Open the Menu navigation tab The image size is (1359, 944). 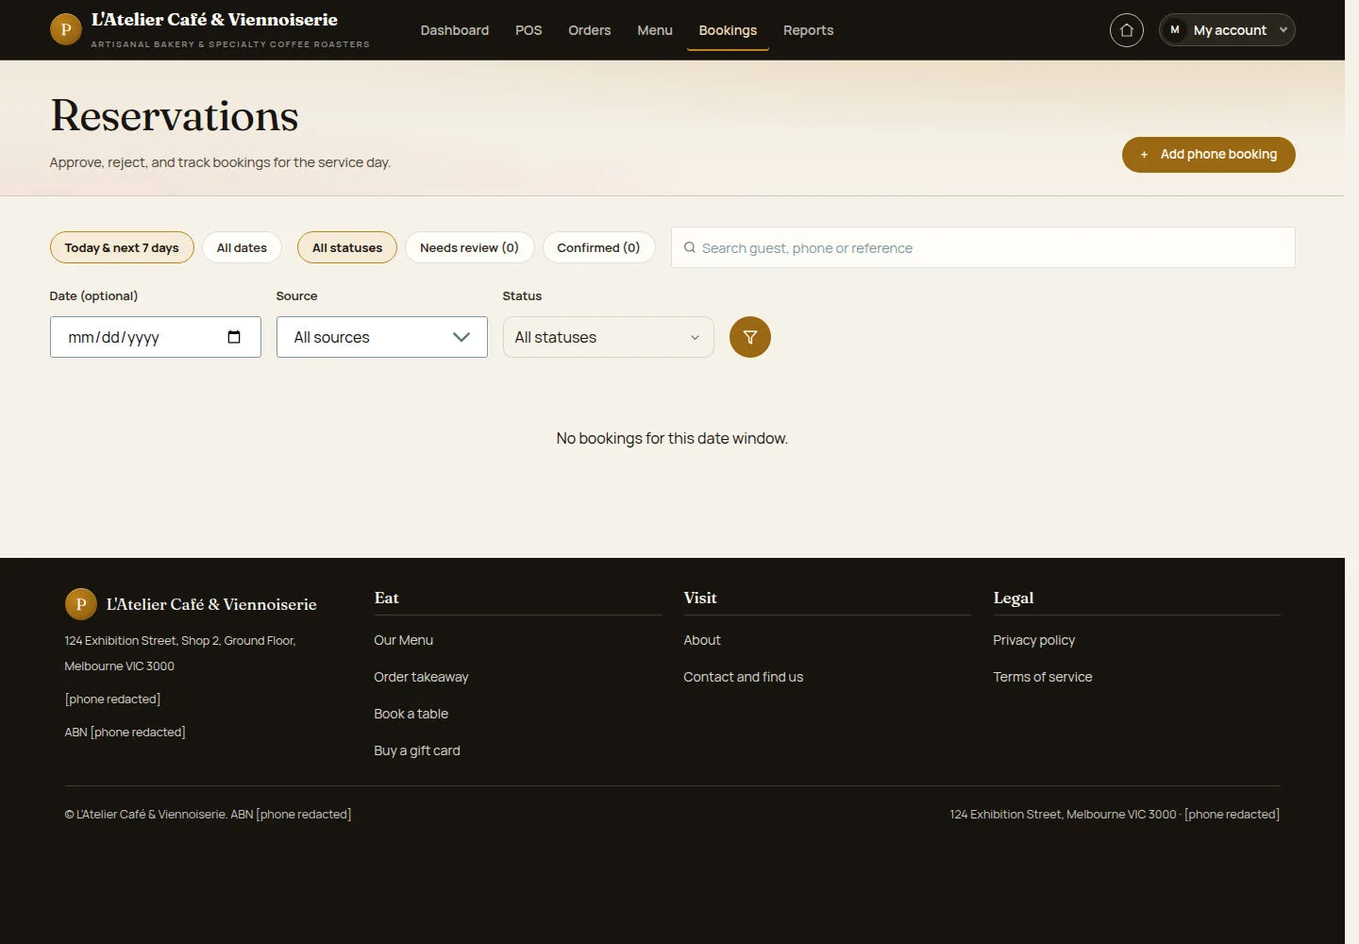pos(655,30)
